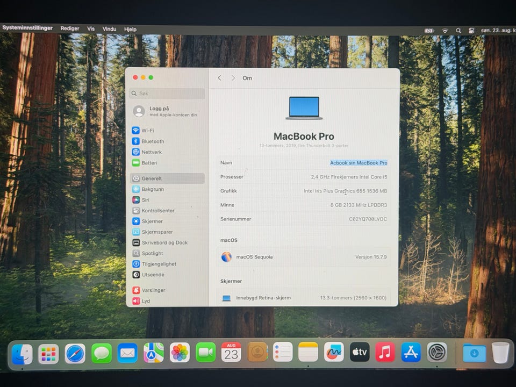Open Messages from the Dock
The image size is (516, 387).
pos(102,354)
